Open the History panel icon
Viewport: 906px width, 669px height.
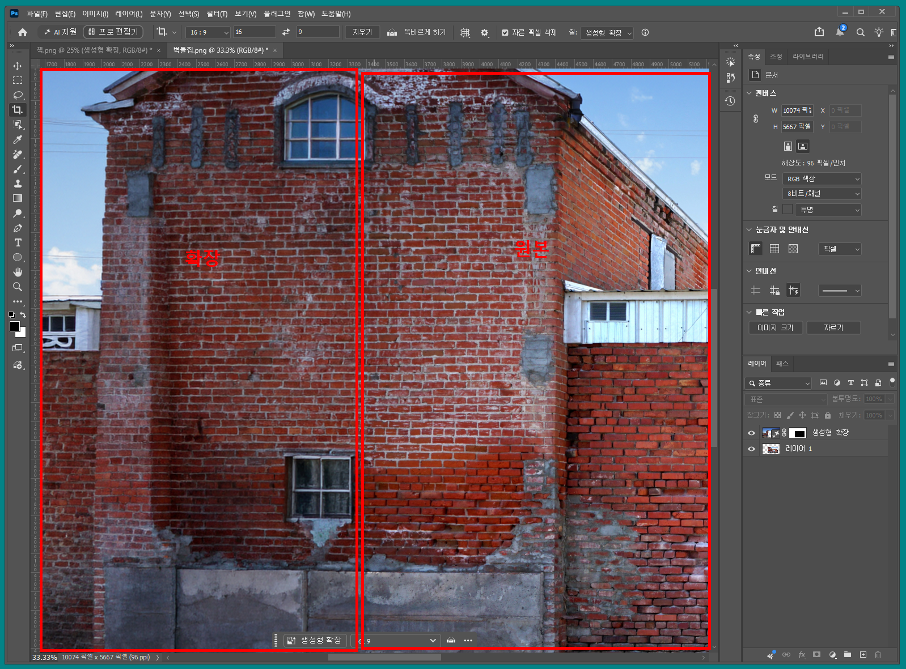coord(730,101)
